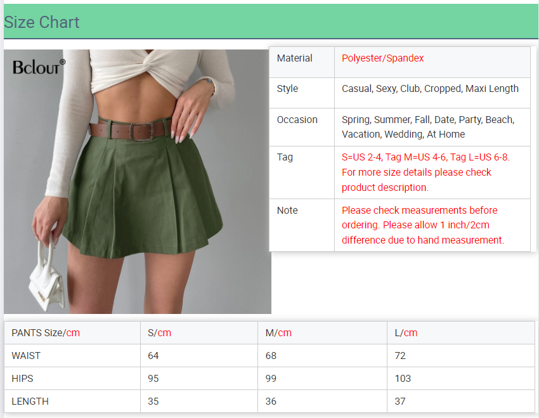Click the hips value 103 for size L
The height and width of the screenshot is (418, 539).
click(403, 379)
